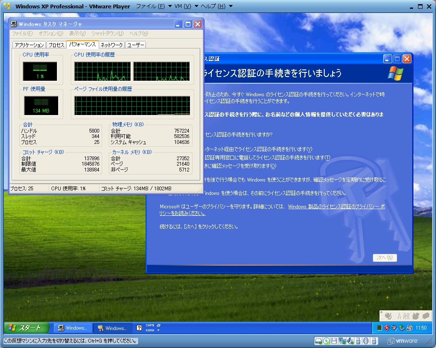Image resolution: width=436 pixels, height=348 pixels.
Task: Click the VMware network adapter device icon
Action: click(342, 341)
